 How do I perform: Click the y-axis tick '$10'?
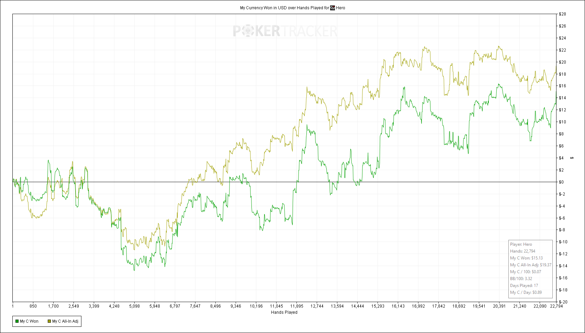[562, 122]
